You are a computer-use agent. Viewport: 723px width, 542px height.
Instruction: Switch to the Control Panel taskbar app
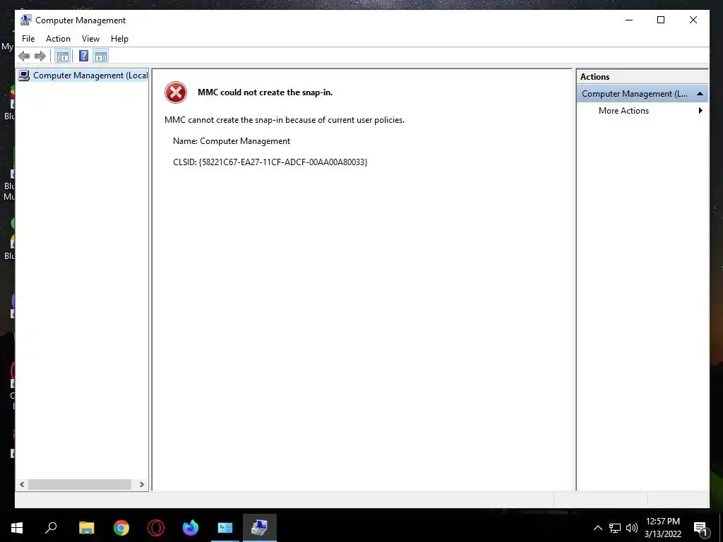tap(225, 528)
